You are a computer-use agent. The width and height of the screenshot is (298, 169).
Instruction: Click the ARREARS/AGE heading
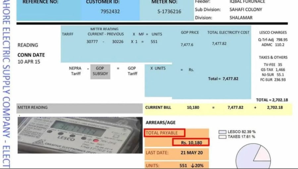click(x=160, y=123)
